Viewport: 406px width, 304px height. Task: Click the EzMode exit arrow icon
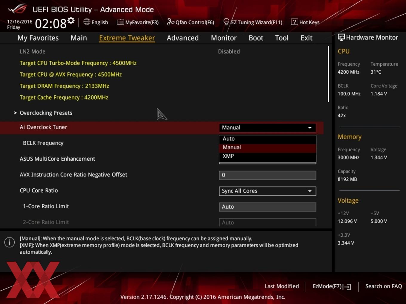tap(347, 287)
